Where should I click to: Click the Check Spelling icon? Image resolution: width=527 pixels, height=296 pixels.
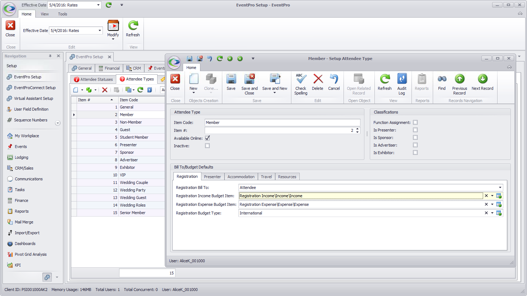(x=301, y=79)
